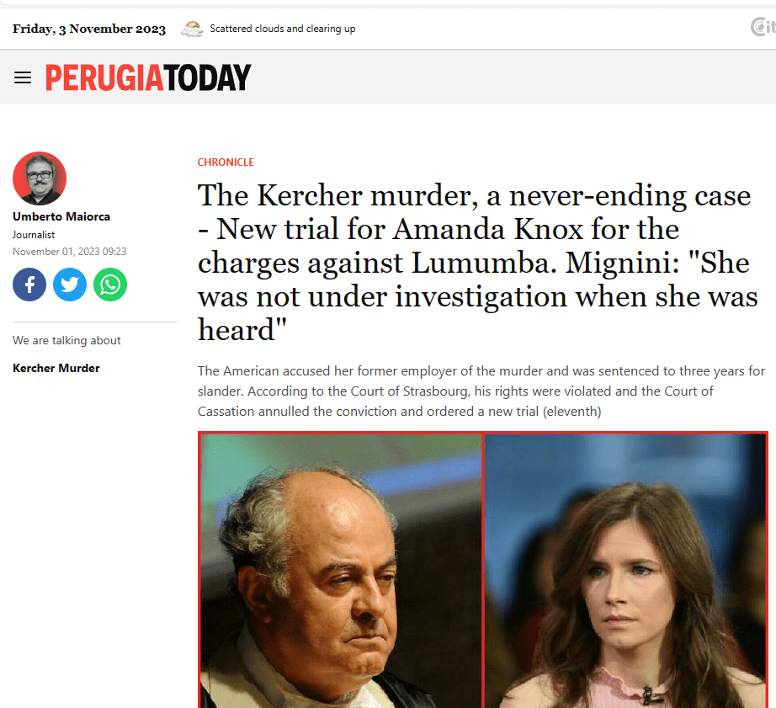Click the Citynews logo at top right
Image resolution: width=776 pixels, height=708 pixels.
[763, 27]
